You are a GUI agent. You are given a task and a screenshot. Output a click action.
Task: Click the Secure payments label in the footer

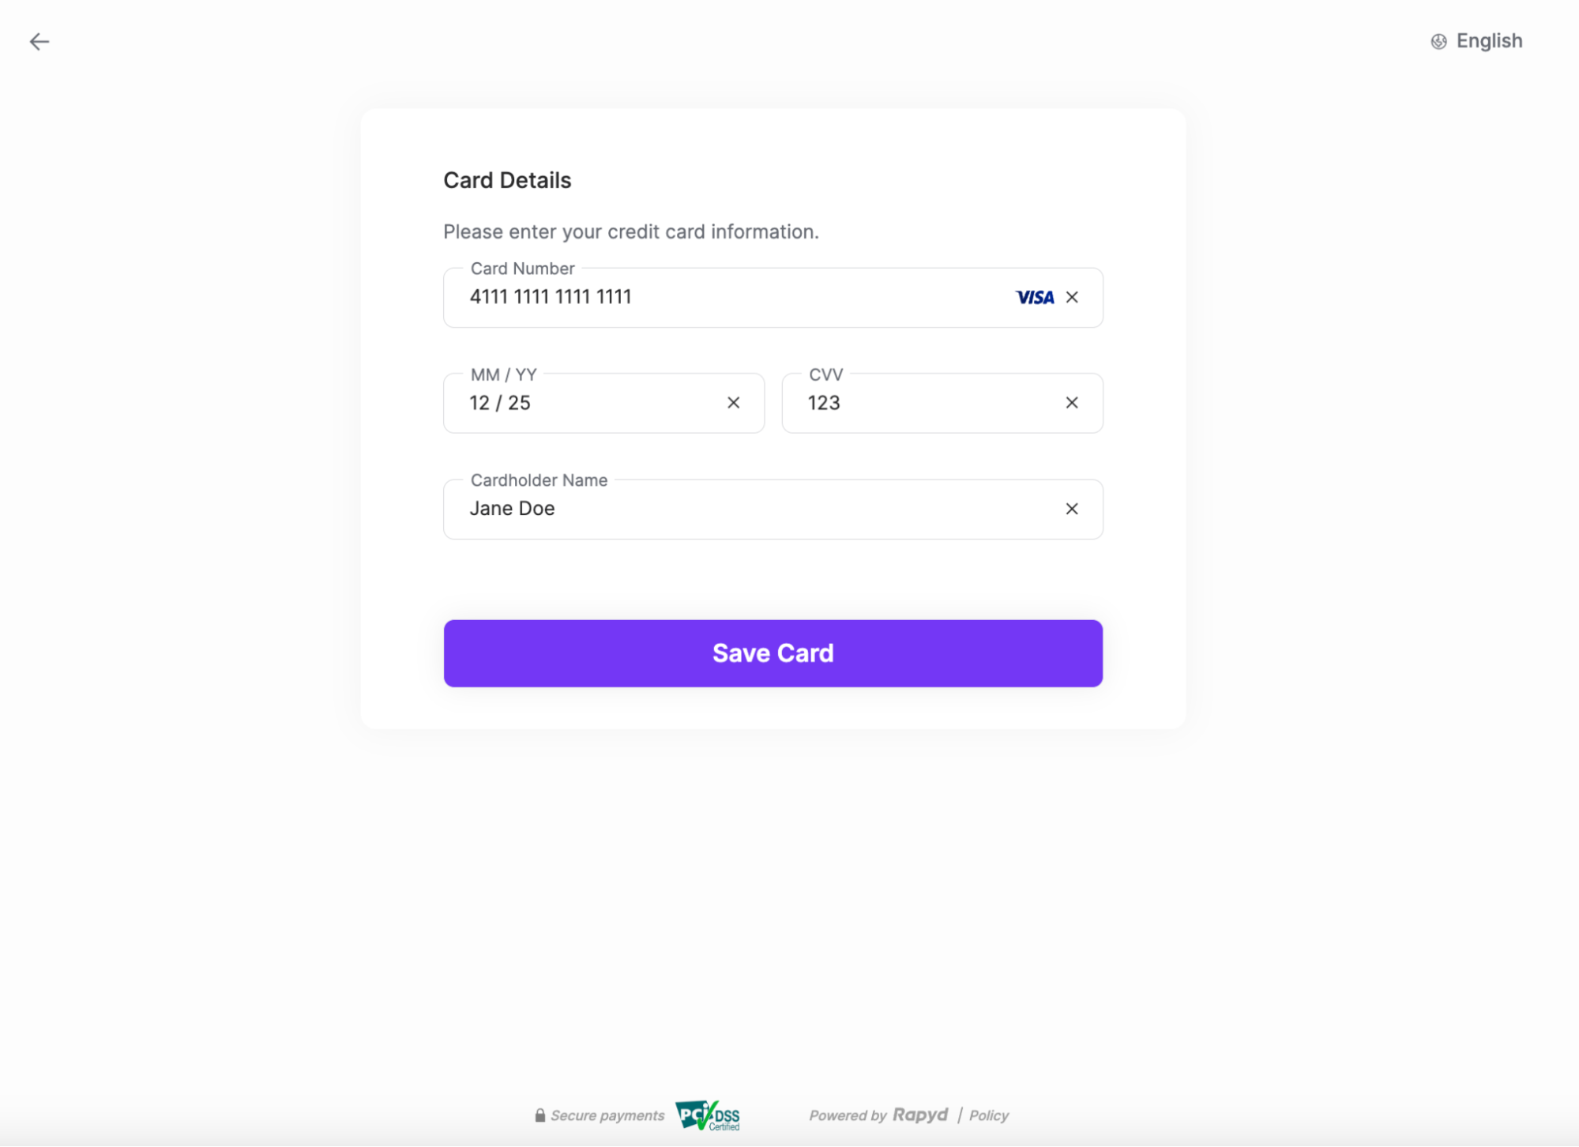(x=607, y=1115)
